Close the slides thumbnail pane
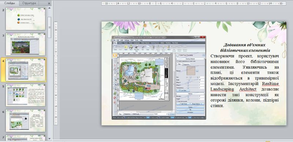Viewport: 293px width, 142px height. tap(49, 3)
